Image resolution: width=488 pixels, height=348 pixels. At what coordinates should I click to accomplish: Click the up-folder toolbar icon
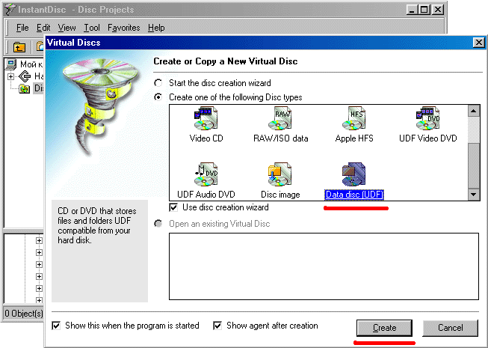tap(19, 47)
